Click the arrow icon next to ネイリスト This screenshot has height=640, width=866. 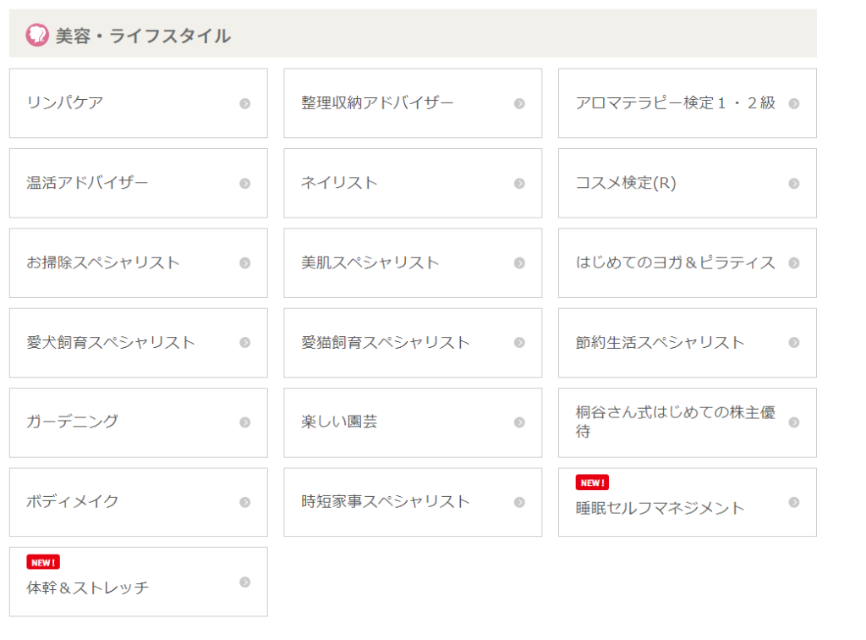[519, 184]
